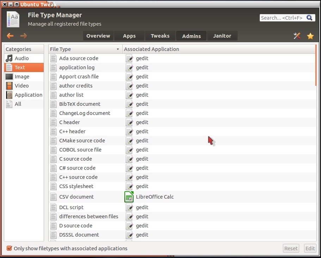
Task: Click document icon beside C# source code
Action: click(54, 168)
